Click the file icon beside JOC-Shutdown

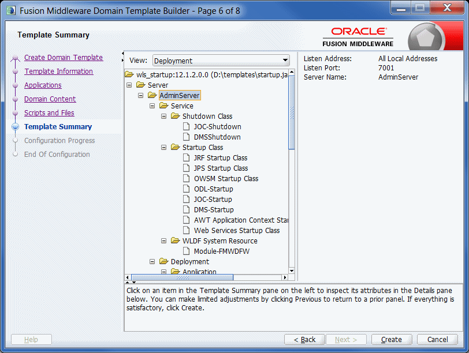[187, 127]
